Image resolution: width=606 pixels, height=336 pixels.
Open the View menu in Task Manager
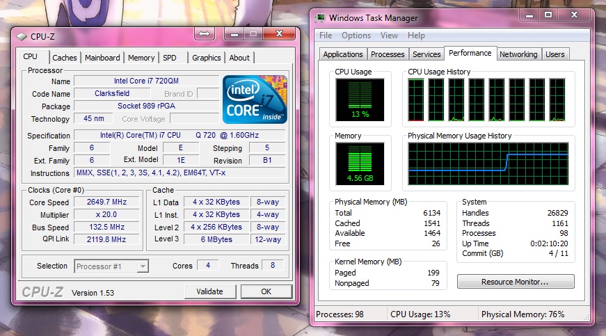click(390, 35)
